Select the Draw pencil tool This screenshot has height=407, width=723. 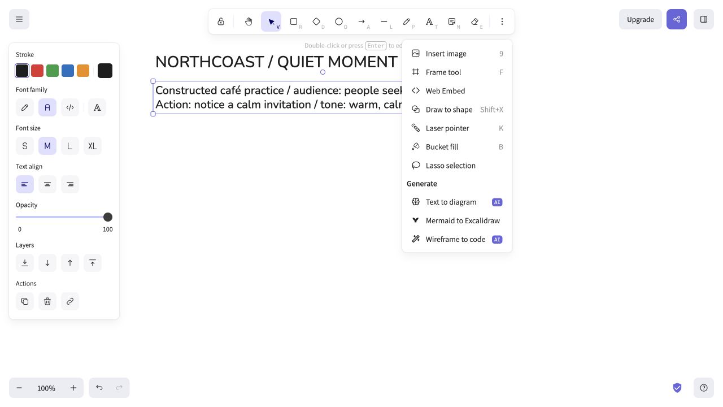[407, 21]
